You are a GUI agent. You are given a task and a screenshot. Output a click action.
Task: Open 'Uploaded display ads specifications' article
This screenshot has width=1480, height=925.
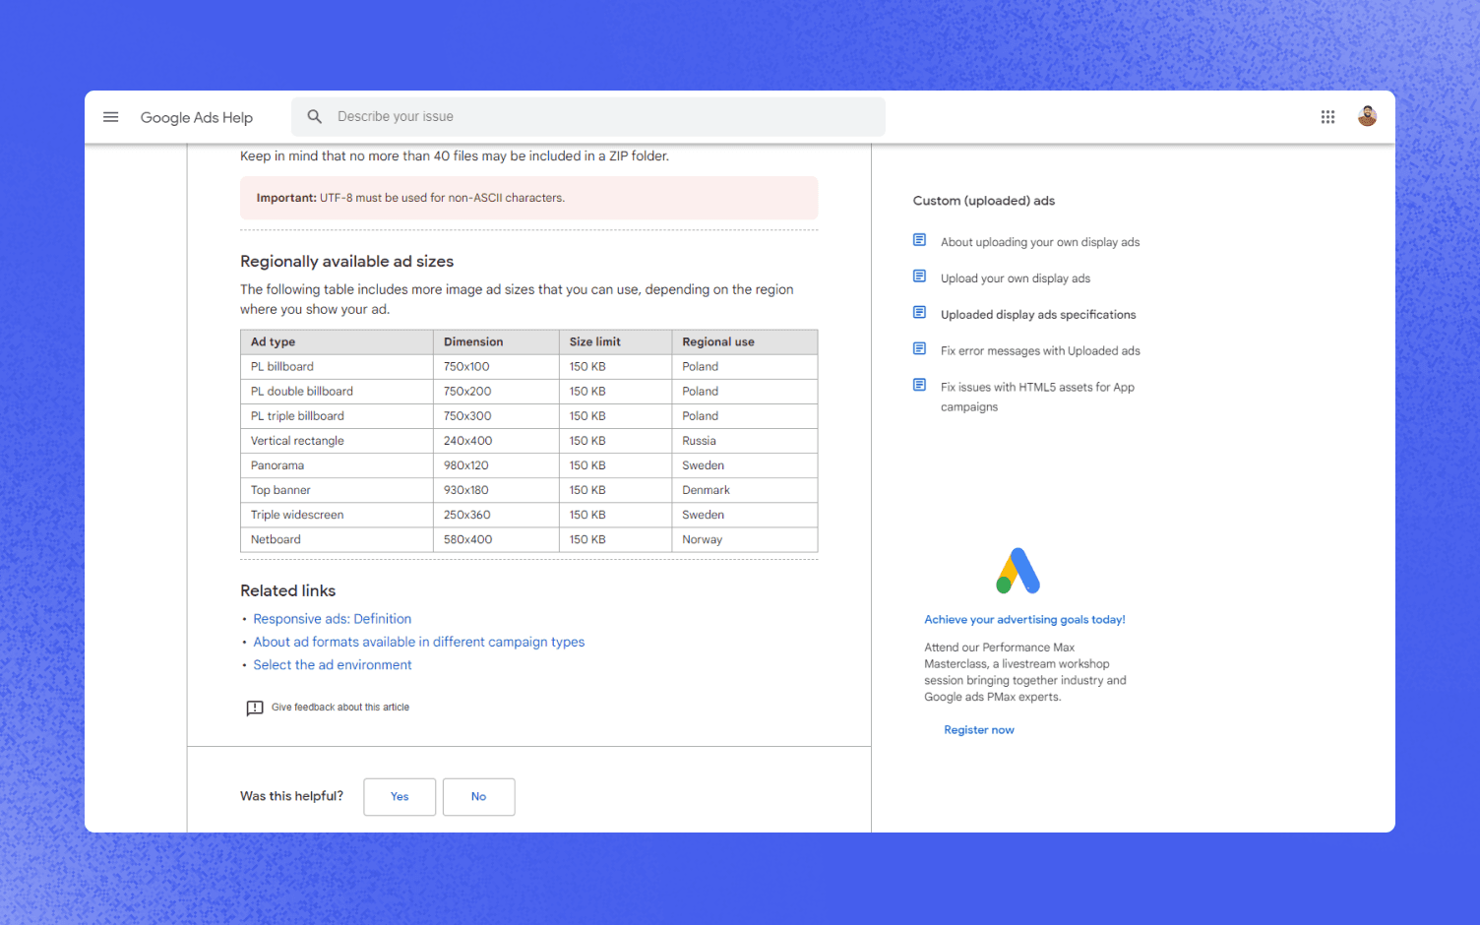pos(1038,315)
